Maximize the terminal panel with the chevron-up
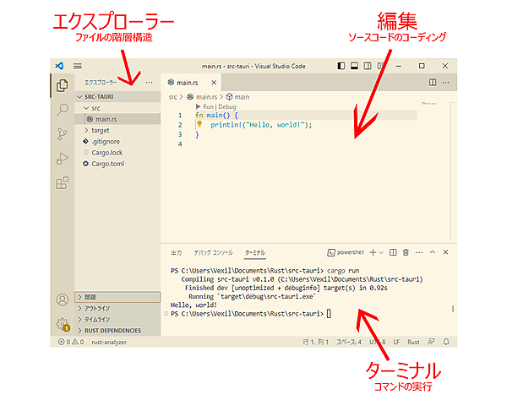507x405 pixels. click(432, 252)
